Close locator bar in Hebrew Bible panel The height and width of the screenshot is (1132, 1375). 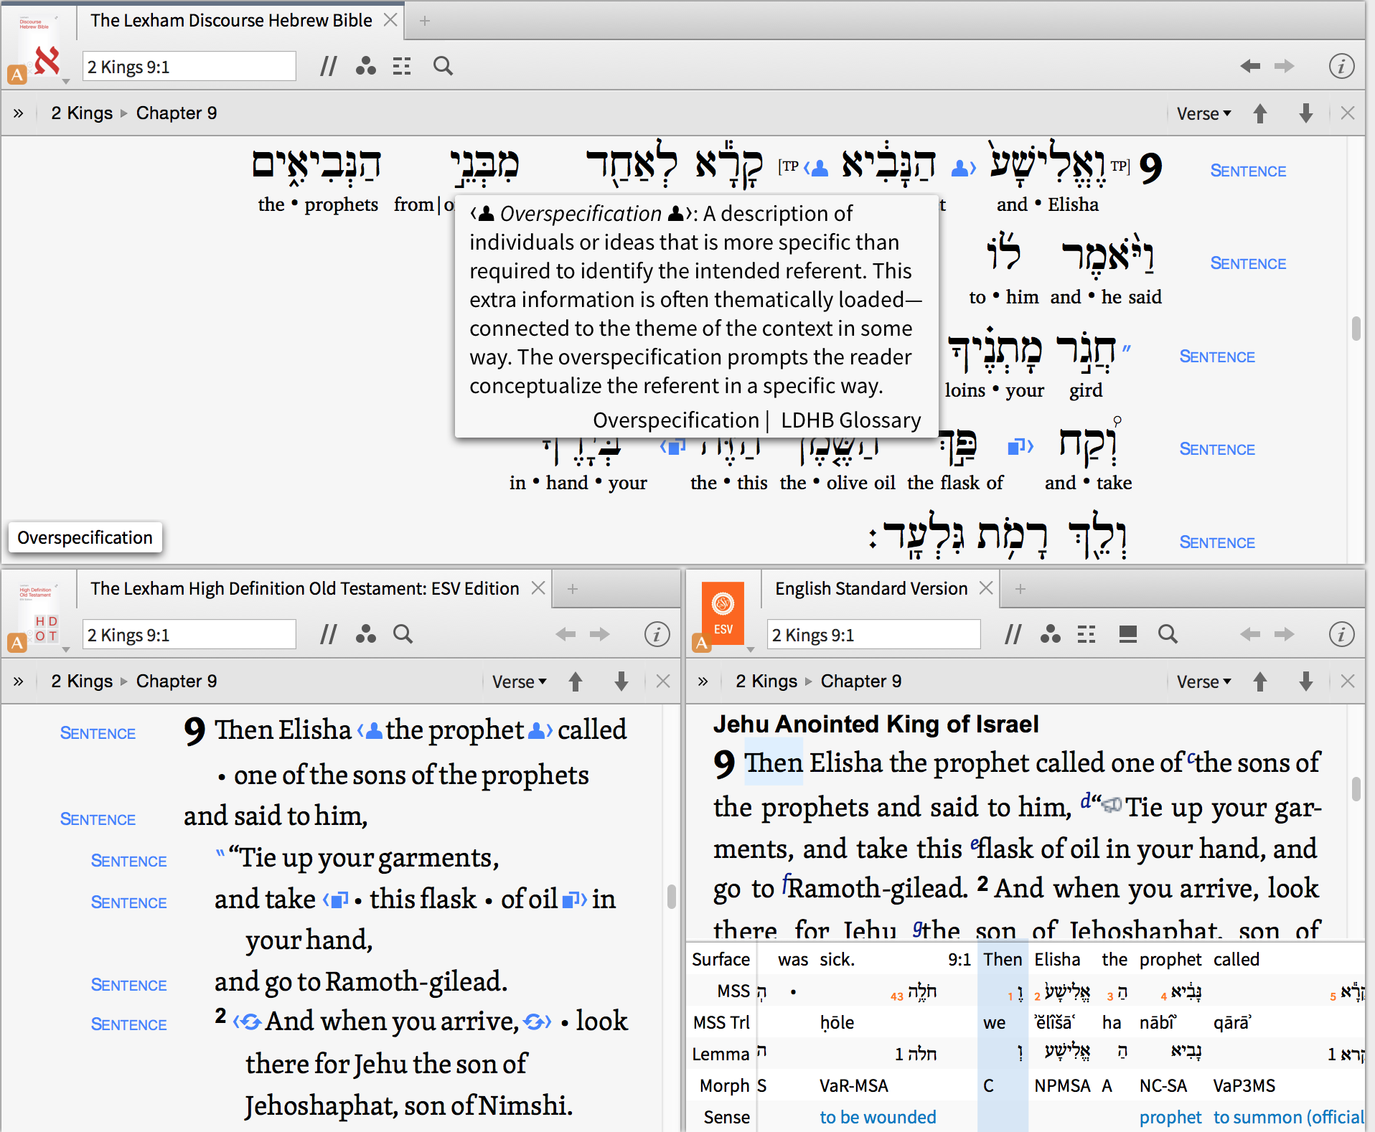point(1348,113)
